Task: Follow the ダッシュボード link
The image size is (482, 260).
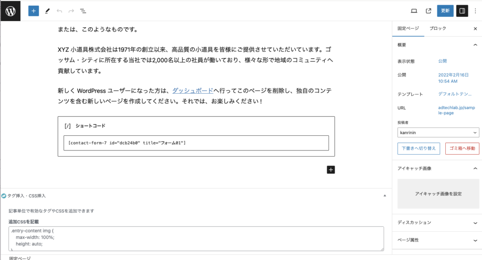Action: point(193,90)
